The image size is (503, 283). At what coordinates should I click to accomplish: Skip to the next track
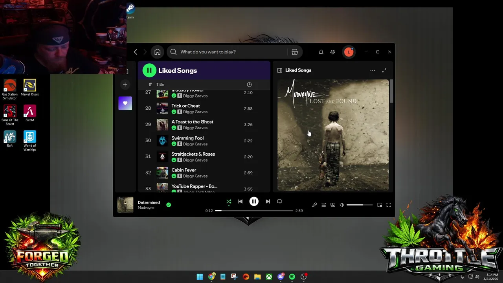point(268,202)
